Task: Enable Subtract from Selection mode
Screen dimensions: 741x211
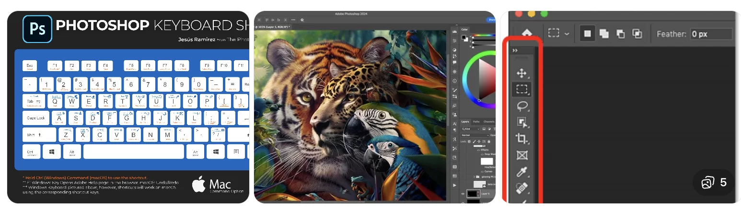Action: click(x=620, y=34)
